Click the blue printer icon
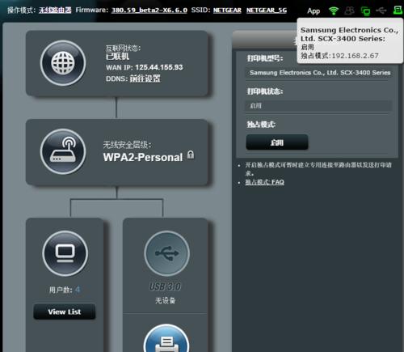This screenshot has height=352, width=404. 166,339
